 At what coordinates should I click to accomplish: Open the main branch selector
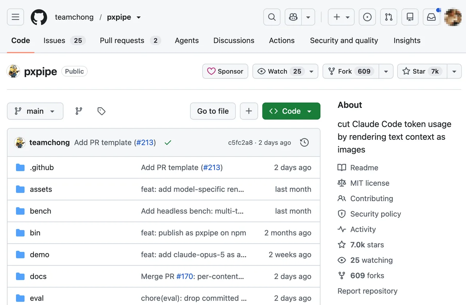pyautogui.click(x=35, y=111)
